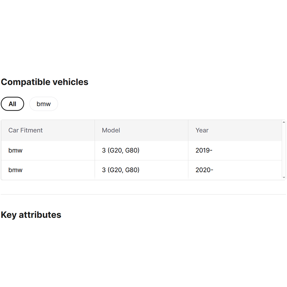The width and height of the screenshot is (287, 287).
Task: Click the 2020- year cell
Action: (204, 170)
